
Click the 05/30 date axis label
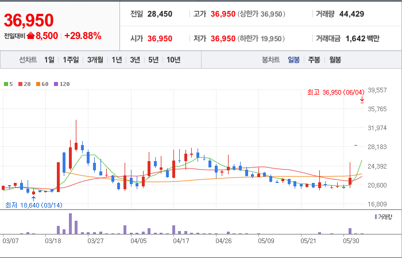coord(351,241)
